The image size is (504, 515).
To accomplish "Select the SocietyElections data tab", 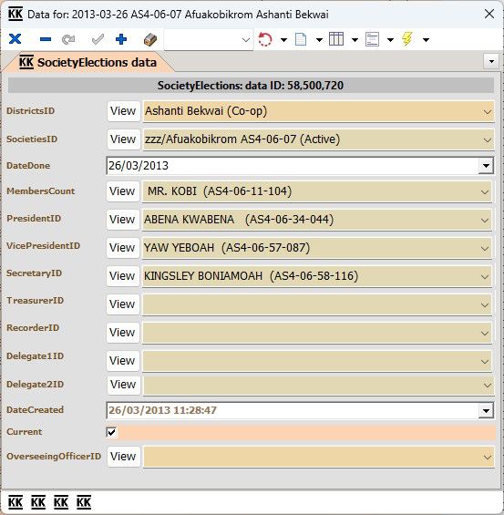I will click(88, 62).
